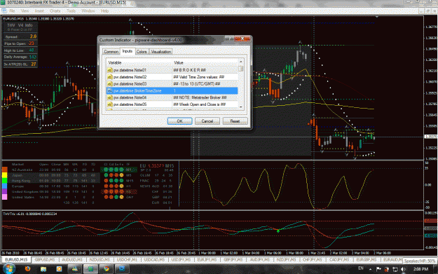Image resolution: width=438 pixels, height=274 pixels.
Task: Switch to AUDJPY,M5 chart tab
Action: click(x=260, y=260)
